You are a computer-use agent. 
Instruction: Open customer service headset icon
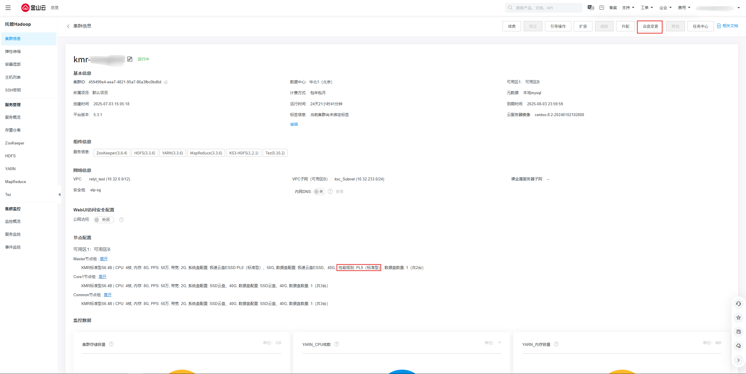pyautogui.click(x=738, y=304)
